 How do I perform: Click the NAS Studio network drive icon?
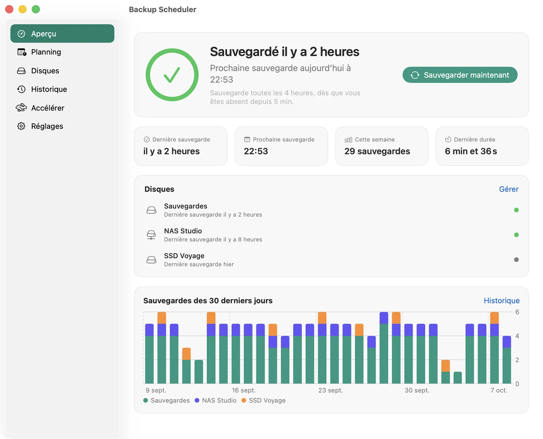pos(151,235)
